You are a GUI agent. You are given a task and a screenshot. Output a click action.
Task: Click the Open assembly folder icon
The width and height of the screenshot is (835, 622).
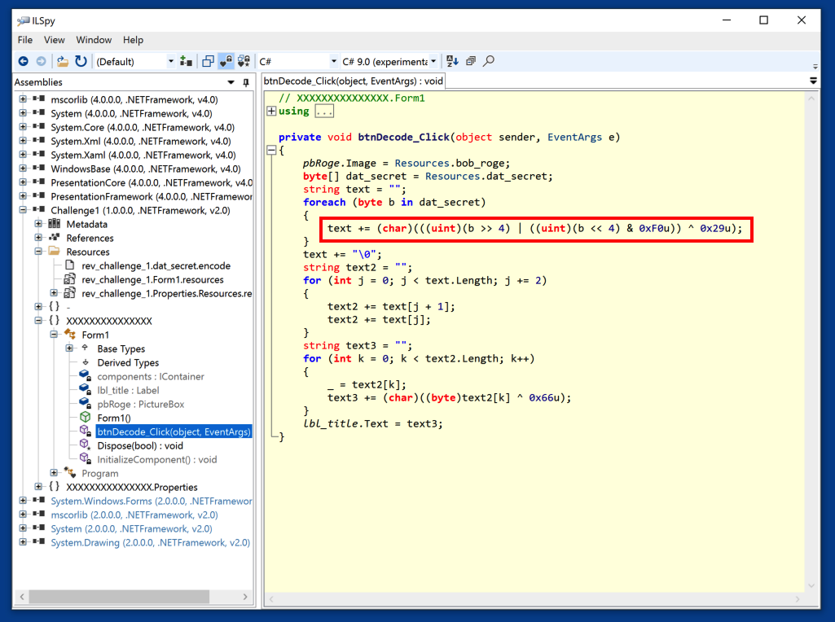(63, 61)
